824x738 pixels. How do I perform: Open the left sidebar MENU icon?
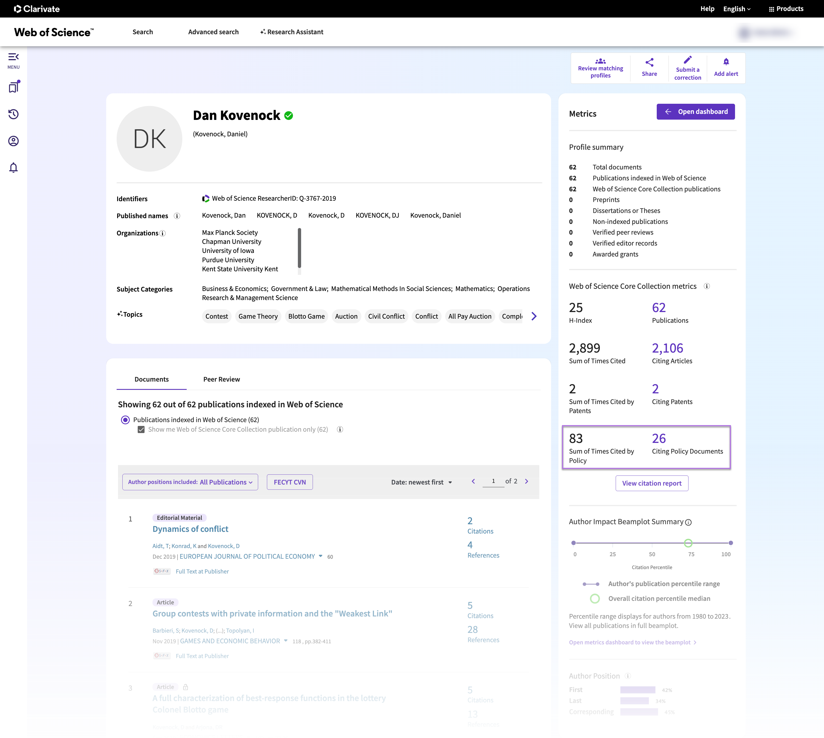[x=13, y=60]
